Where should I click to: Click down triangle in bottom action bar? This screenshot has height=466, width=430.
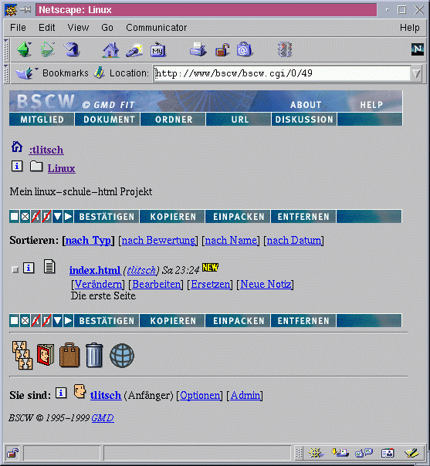(57, 321)
